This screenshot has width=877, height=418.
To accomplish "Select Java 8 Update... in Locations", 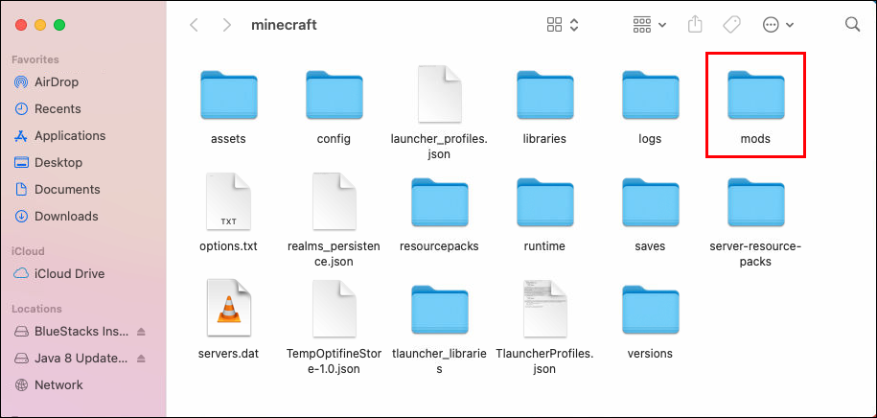I will tap(81, 359).
